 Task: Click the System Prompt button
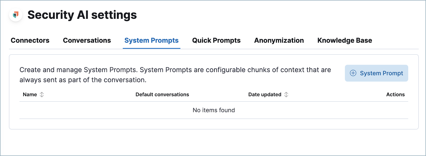(376, 73)
